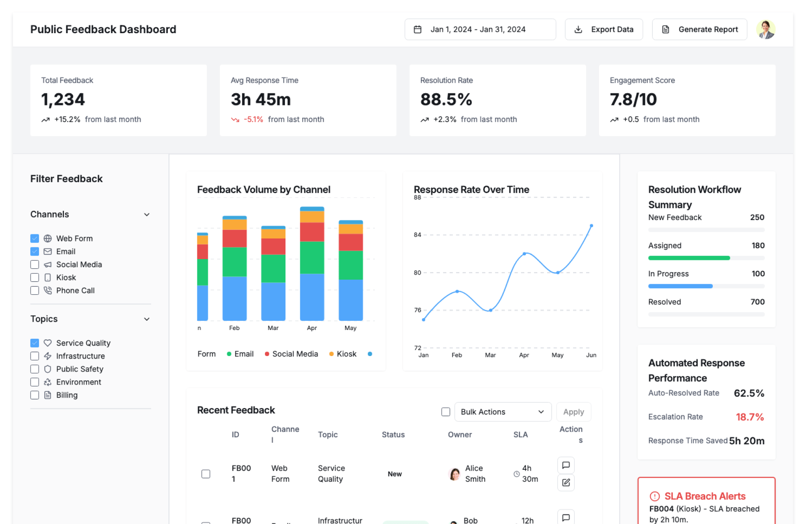Open the Jan 2024 date range picker
Screen dimensions: 806x524
point(480,29)
